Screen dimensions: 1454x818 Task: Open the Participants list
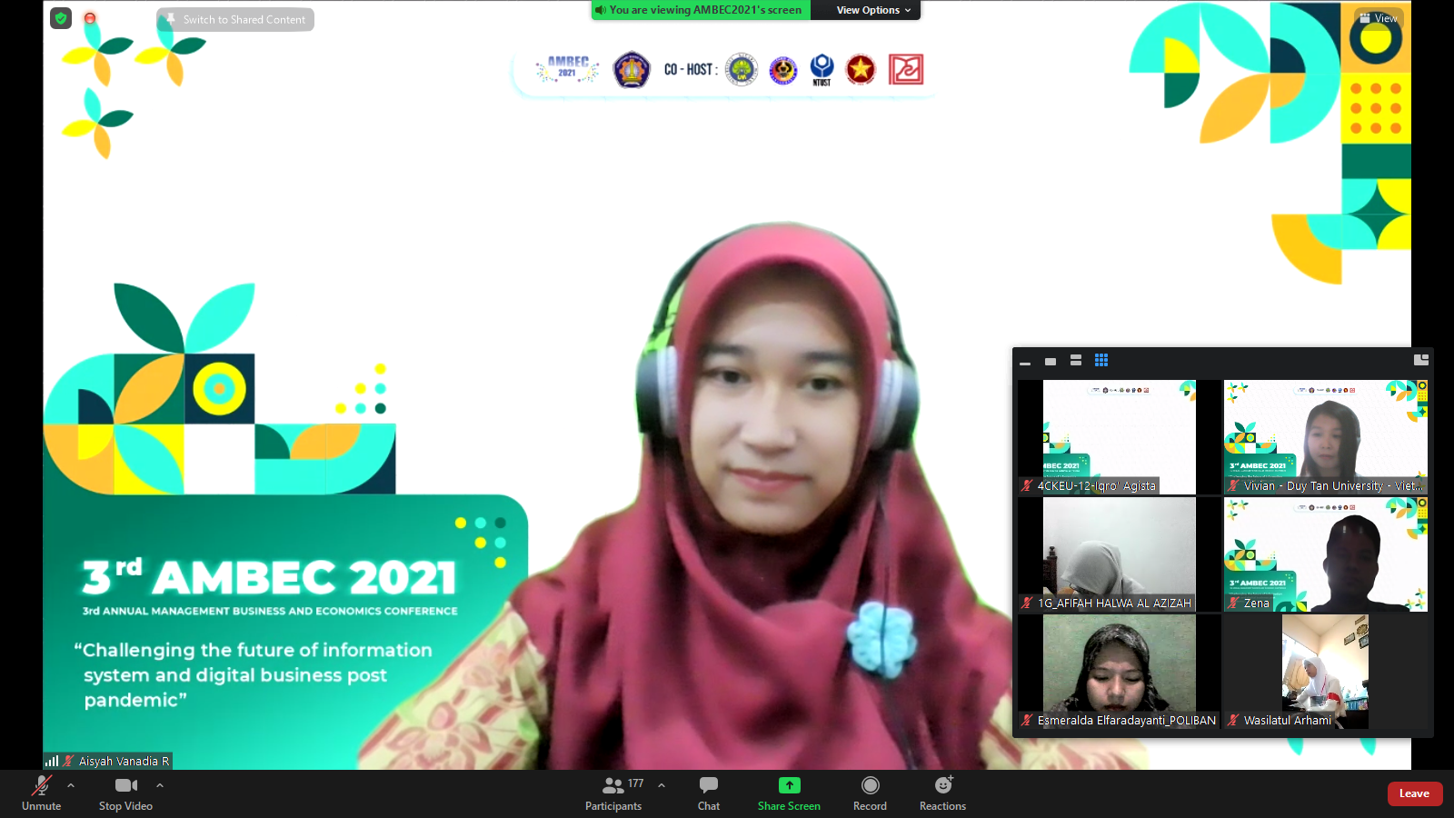(x=613, y=793)
